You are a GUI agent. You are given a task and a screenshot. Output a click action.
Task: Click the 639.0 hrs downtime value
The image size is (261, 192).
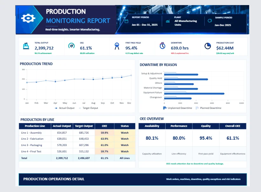180,48
